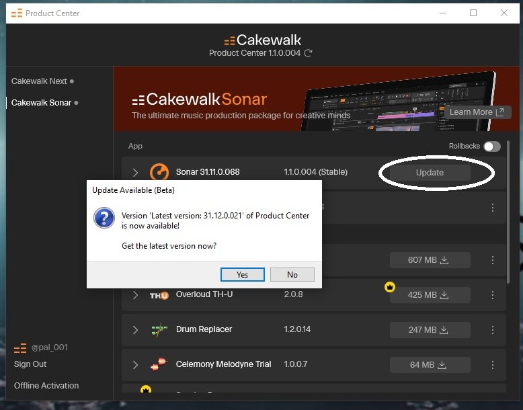Image resolution: width=523 pixels, height=410 pixels.
Task: Expand the Drum Replacer row
Action: coord(135,330)
